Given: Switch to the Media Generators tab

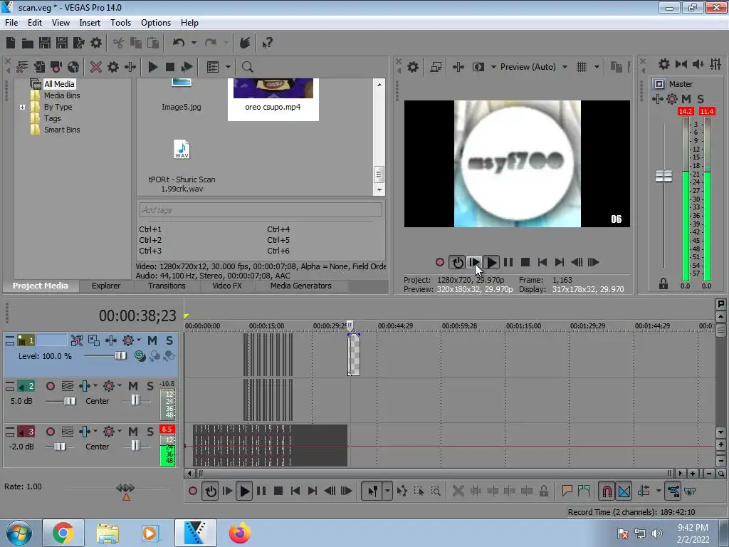Looking at the screenshot, I should (301, 286).
